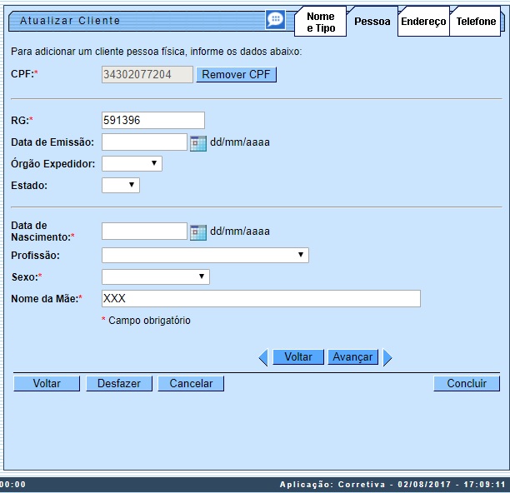510x493 pixels.
Task: Open calendar for Data de Nascimento
Action: (x=197, y=232)
